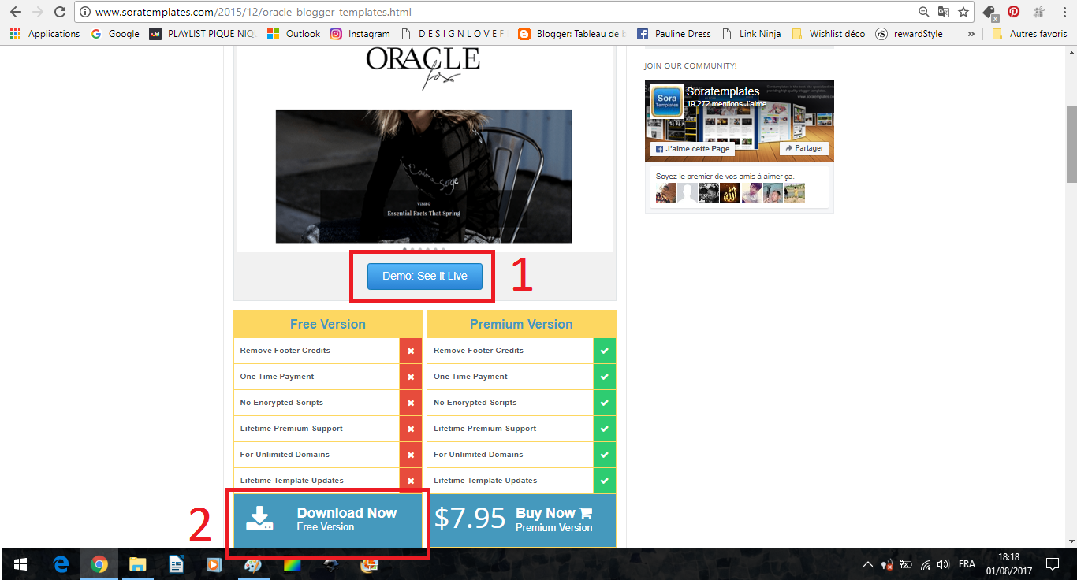Open the Instagram bookmark
The height and width of the screenshot is (580, 1077).
(360, 34)
